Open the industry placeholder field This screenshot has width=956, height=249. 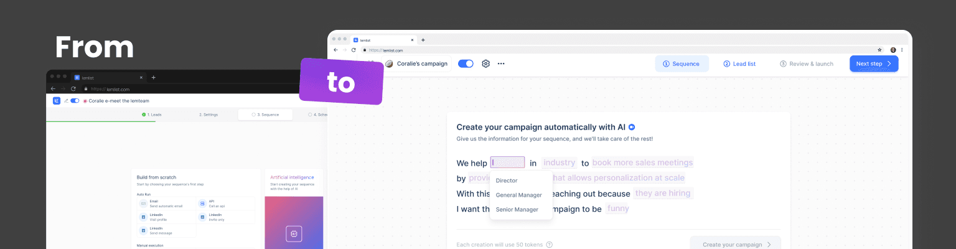click(559, 163)
